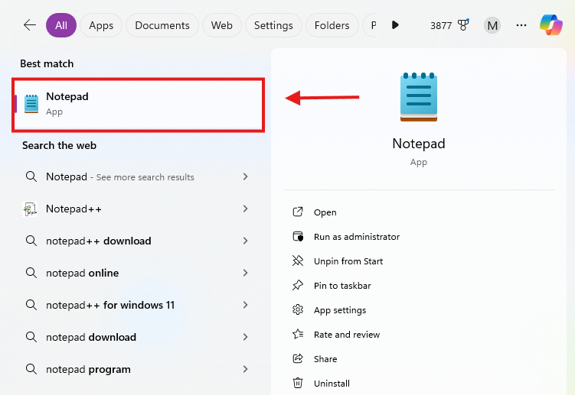Switch to the Settings filter tab
The height and width of the screenshot is (395, 575).
273,25
